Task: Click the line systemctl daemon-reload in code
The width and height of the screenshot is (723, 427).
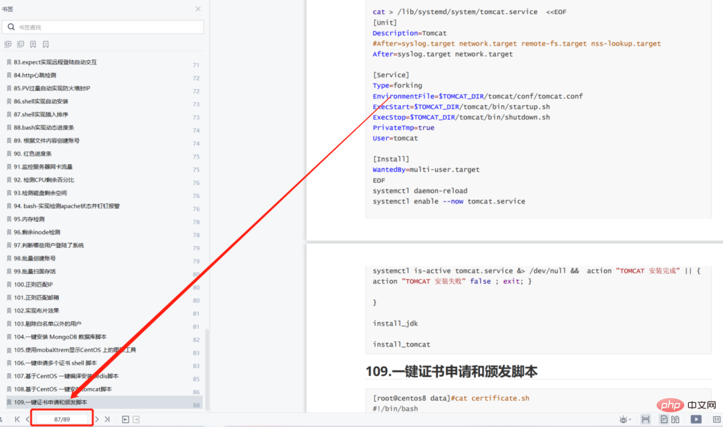Action: (x=420, y=191)
